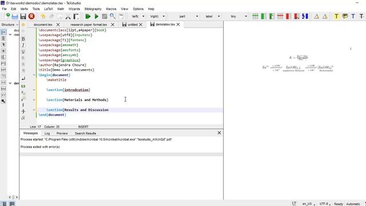Screen dimensions: 366x206
Task: Open the right) delimiter dropdown
Action: 164,17
